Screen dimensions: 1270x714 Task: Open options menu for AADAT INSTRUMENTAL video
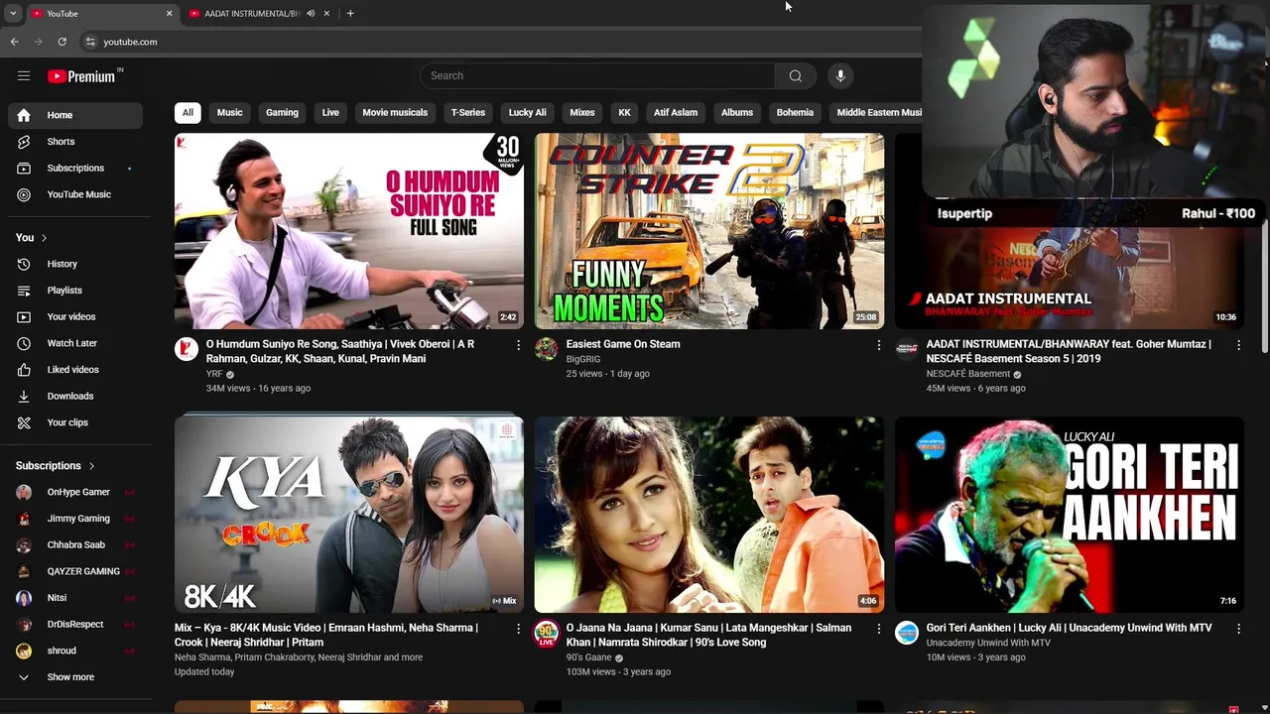1238,345
